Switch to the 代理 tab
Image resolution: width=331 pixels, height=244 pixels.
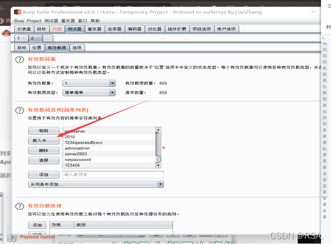coord(57,29)
